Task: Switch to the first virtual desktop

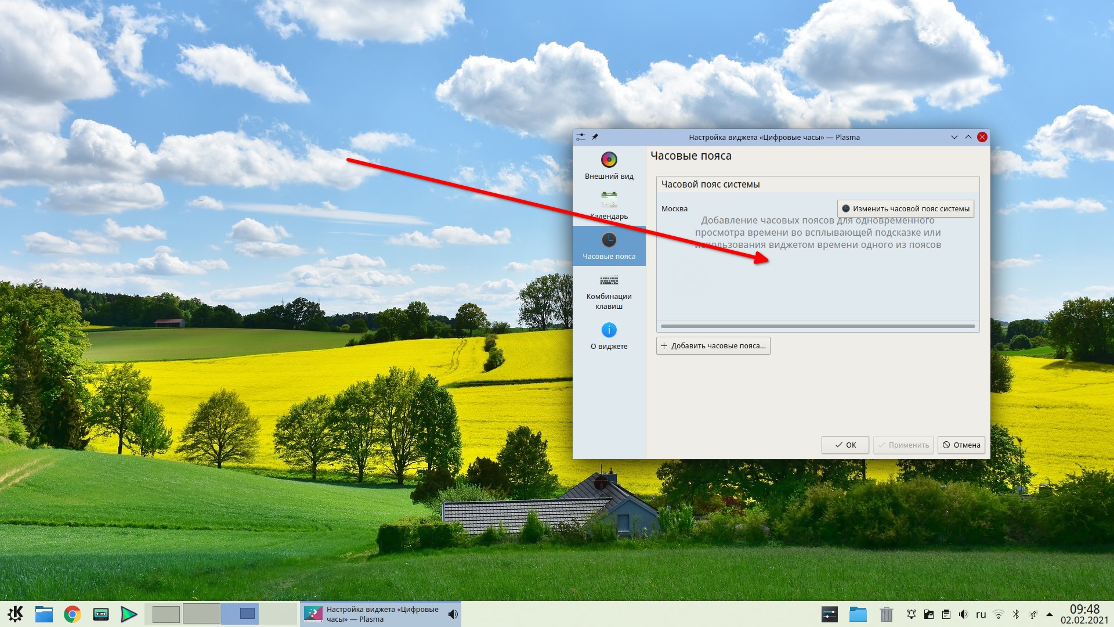Action: (x=165, y=614)
